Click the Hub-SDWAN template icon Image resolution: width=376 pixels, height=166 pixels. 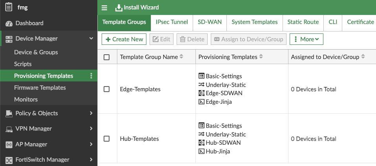(201, 142)
